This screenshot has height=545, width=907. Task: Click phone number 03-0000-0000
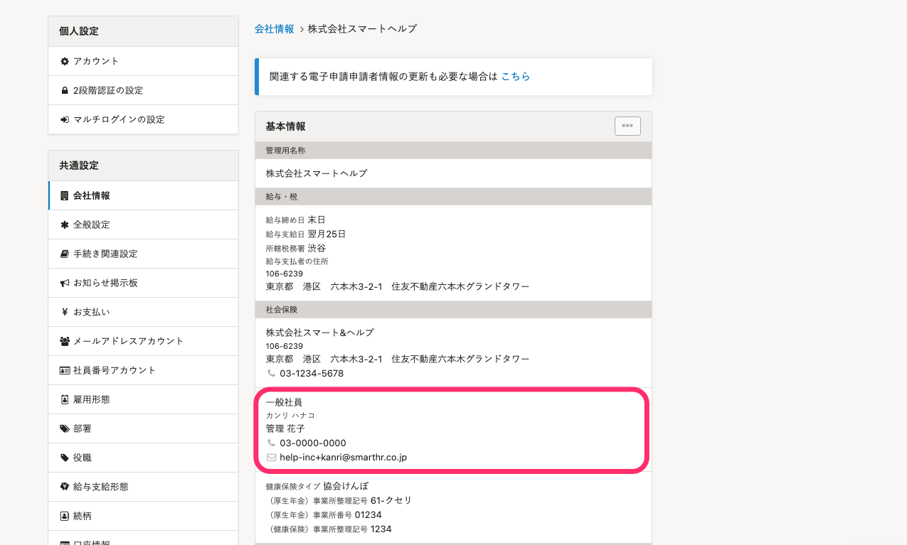[x=313, y=443]
